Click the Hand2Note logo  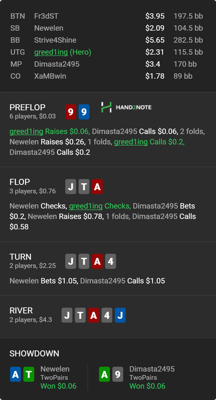coord(126,107)
